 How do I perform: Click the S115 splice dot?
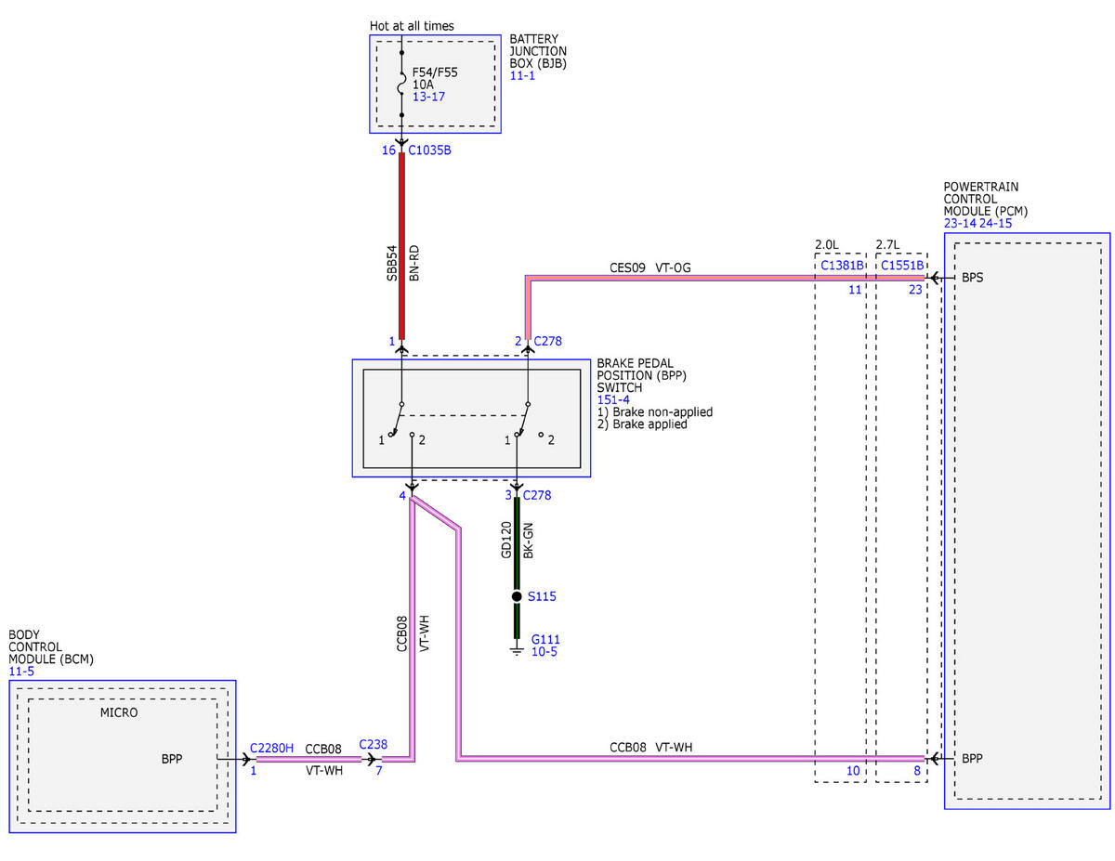(517, 596)
